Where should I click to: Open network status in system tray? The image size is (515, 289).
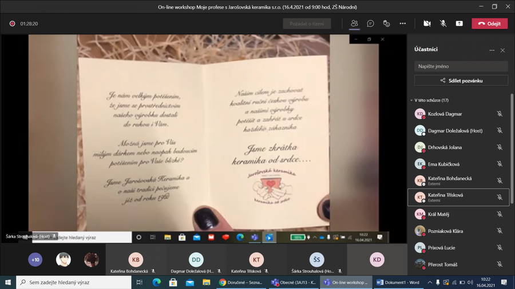click(454, 282)
